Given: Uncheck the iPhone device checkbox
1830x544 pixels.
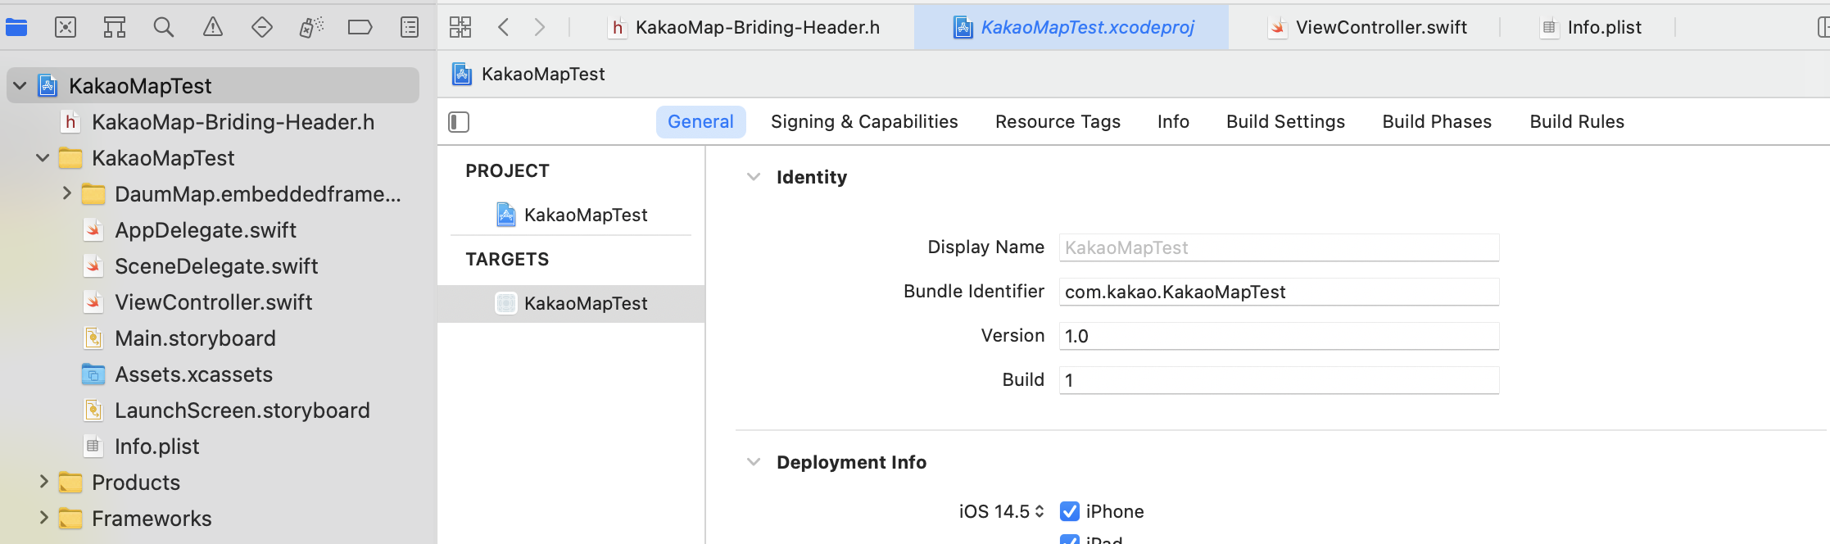Looking at the screenshot, I should click(1070, 511).
